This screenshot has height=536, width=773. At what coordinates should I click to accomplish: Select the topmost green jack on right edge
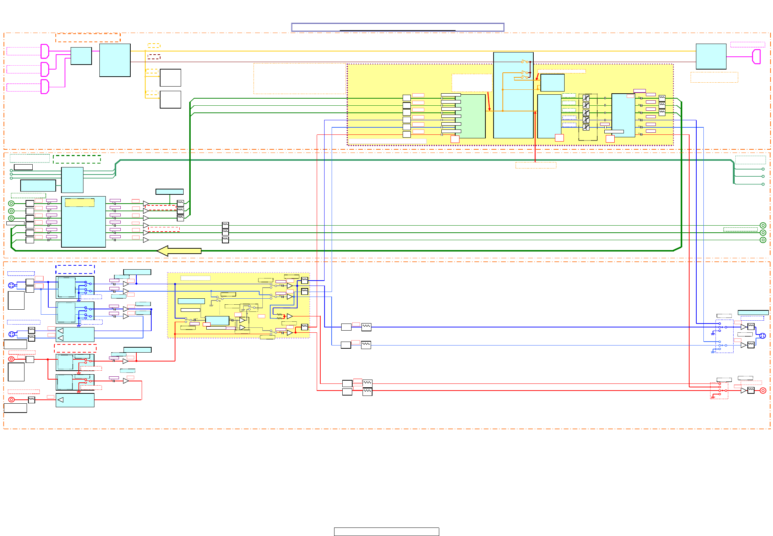(763, 226)
